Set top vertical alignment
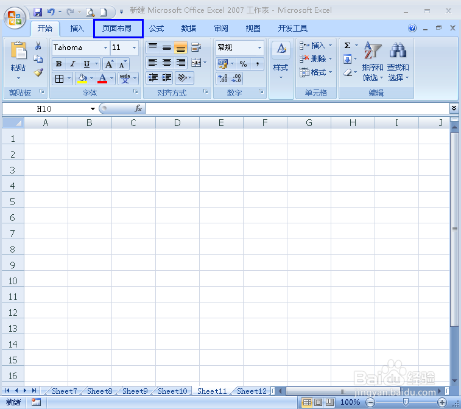This screenshot has width=461, height=409. 153,47
